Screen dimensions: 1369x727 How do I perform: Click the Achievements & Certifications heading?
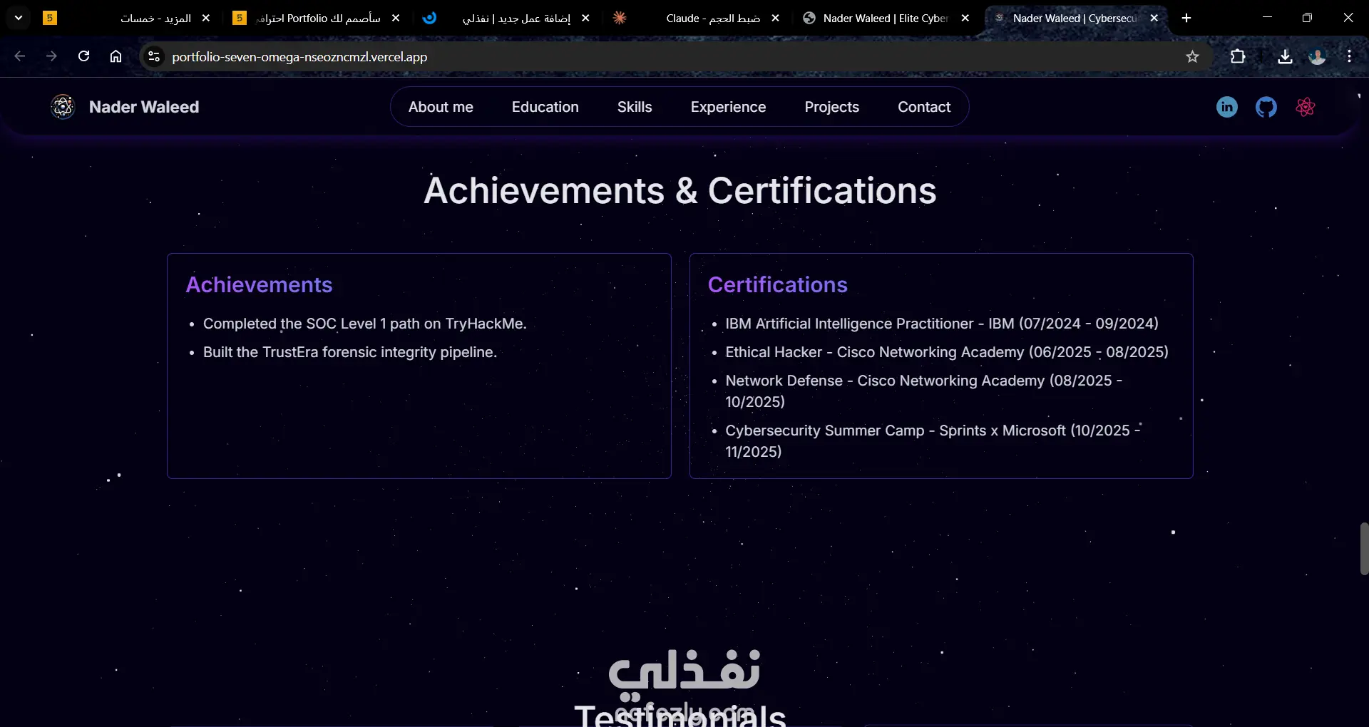pos(680,190)
